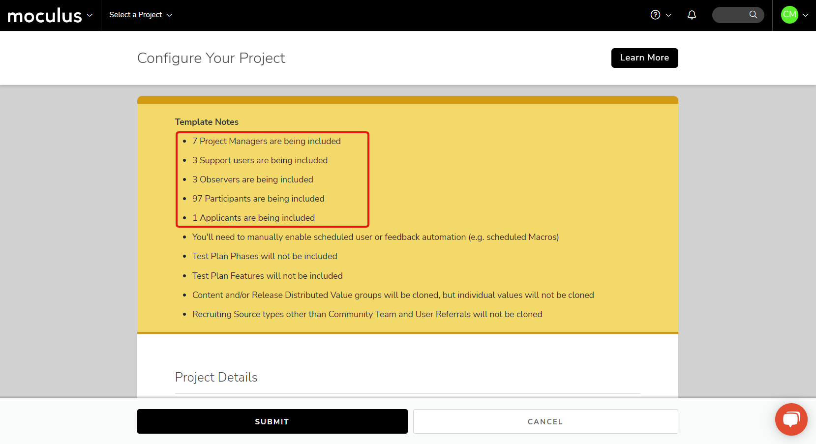
Task: Click the green CM user avatar
Action: coord(789,15)
